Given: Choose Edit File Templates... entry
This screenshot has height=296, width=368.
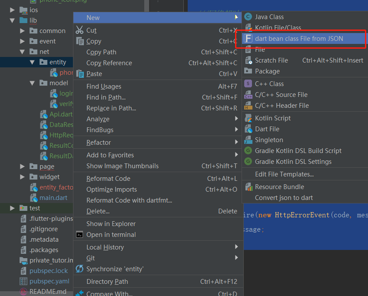Looking at the screenshot, I should click(x=305, y=174).
